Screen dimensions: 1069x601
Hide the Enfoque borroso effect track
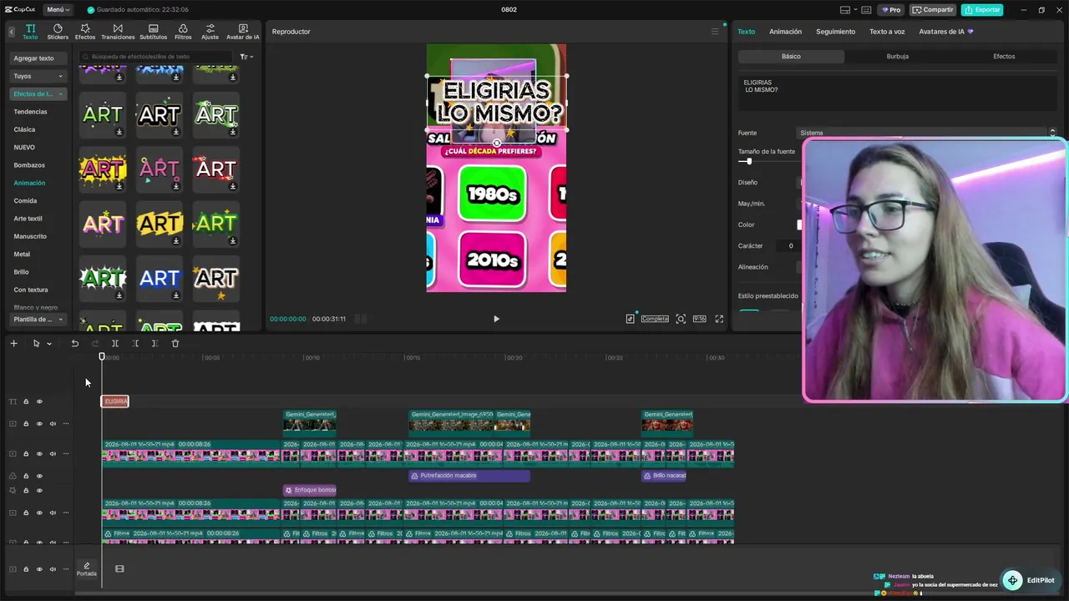pos(39,490)
